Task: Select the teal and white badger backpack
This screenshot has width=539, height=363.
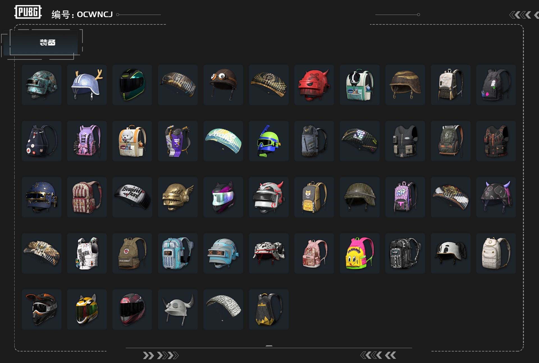Action: (360, 85)
